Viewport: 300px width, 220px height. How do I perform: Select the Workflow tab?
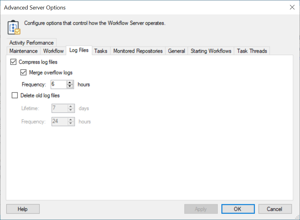[53, 51]
